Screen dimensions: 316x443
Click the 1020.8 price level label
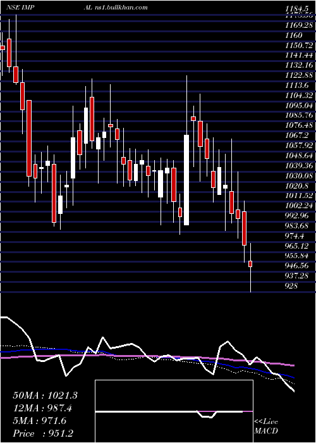[x=297, y=185]
